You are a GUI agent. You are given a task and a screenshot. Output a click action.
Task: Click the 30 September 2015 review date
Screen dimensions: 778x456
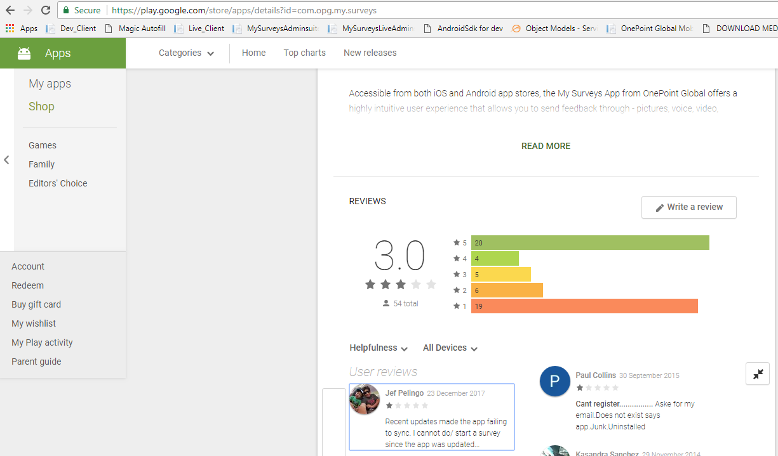[x=649, y=375]
